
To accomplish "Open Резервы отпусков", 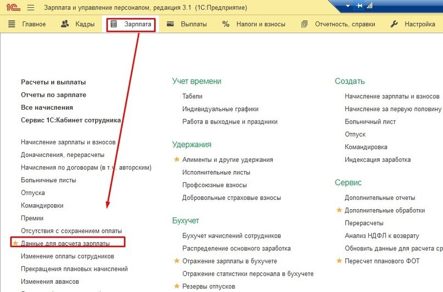I will 209,287.
